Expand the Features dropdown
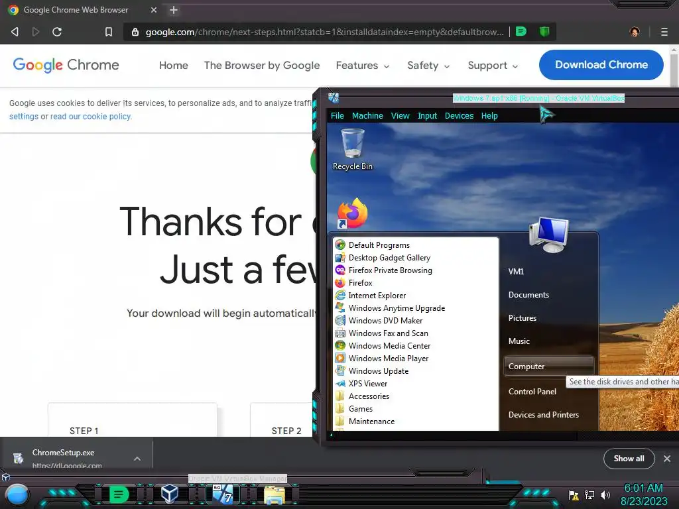The width and height of the screenshot is (679, 509). click(363, 66)
